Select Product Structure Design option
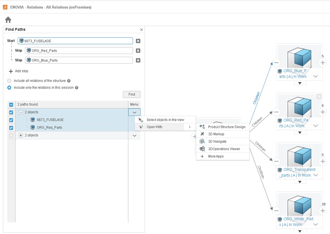 tap(226, 127)
